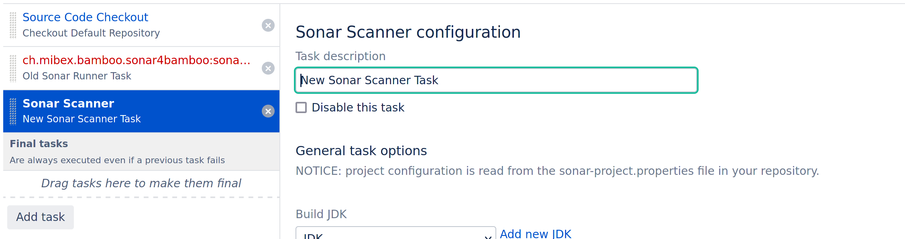Click the Add new JDK link

point(535,234)
